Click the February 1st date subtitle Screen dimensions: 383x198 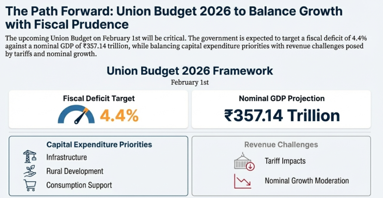pos(190,82)
